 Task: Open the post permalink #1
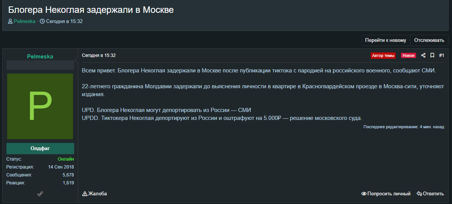click(441, 55)
